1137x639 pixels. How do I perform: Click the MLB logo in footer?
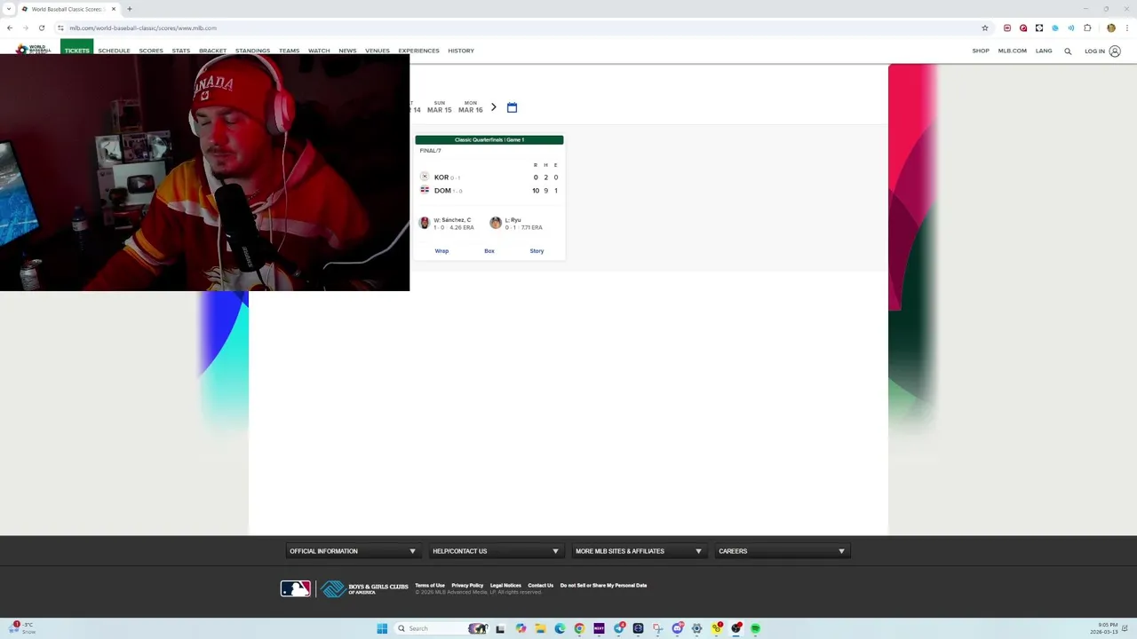pyautogui.click(x=296, y=588)
